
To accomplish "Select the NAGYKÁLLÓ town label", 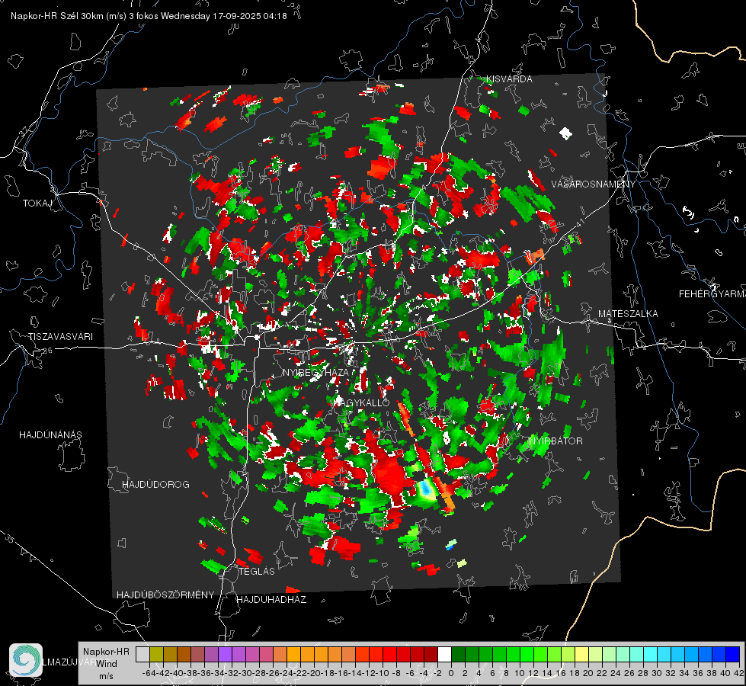I will 362,402.
